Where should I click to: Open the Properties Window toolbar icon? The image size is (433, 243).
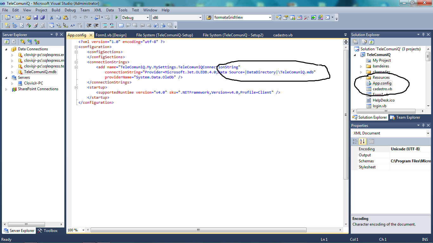286,17
